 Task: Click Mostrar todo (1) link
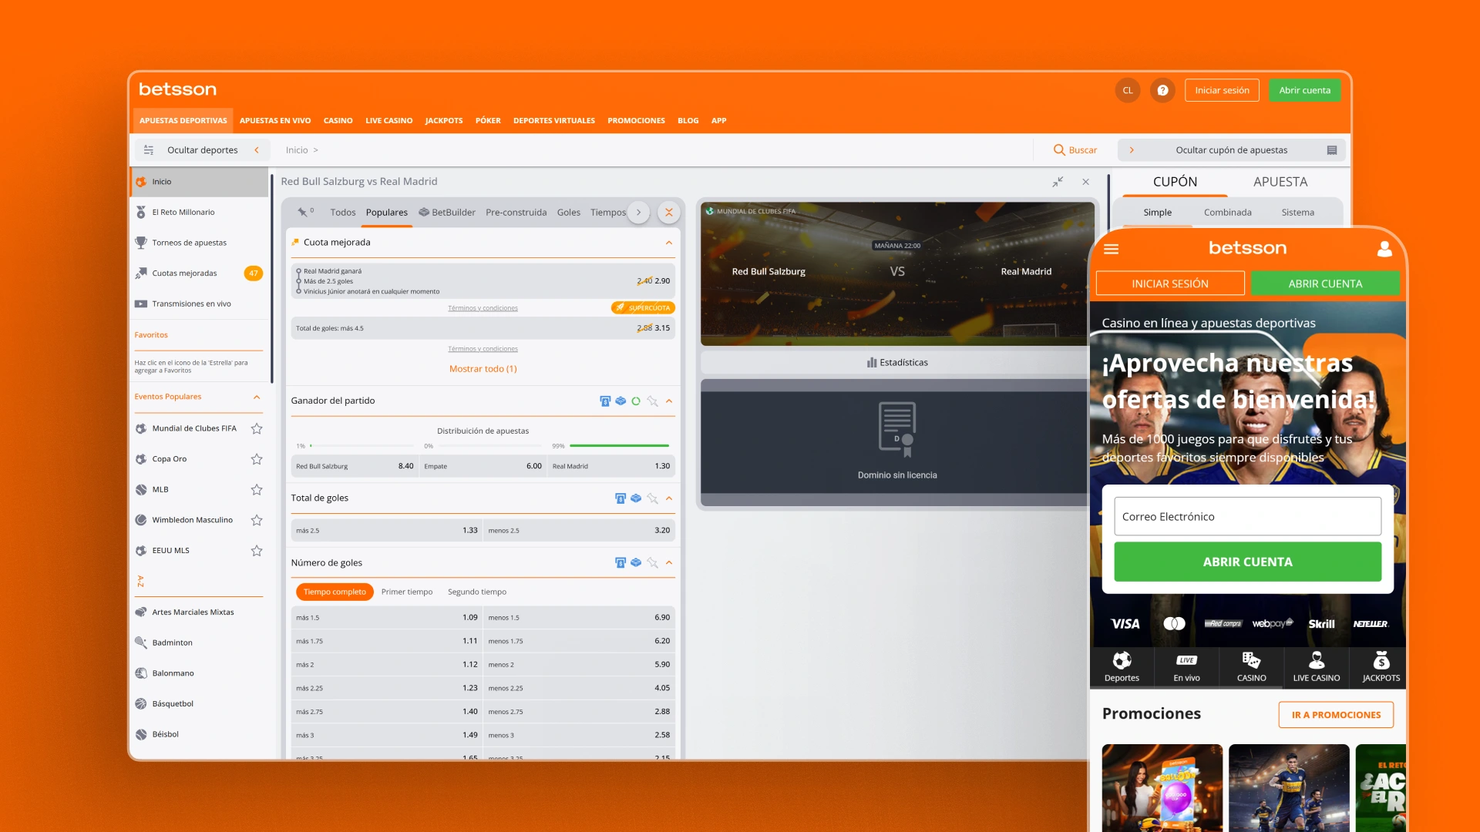(483, 369)
